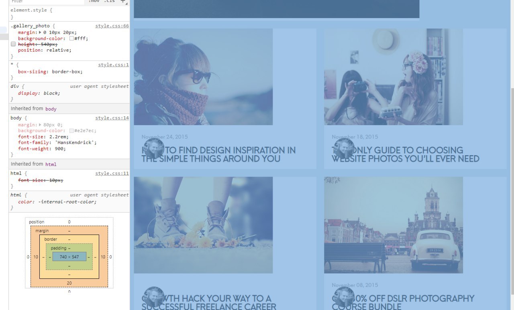Click author avatar on Website Photos card
This screenshot has height=310, width=514.
click(x=344, y=149)
